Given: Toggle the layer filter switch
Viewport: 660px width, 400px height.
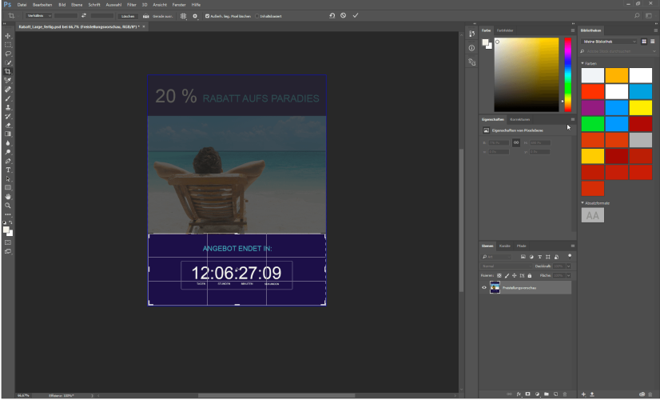Looking at the screenshot, I should [570, 256].
